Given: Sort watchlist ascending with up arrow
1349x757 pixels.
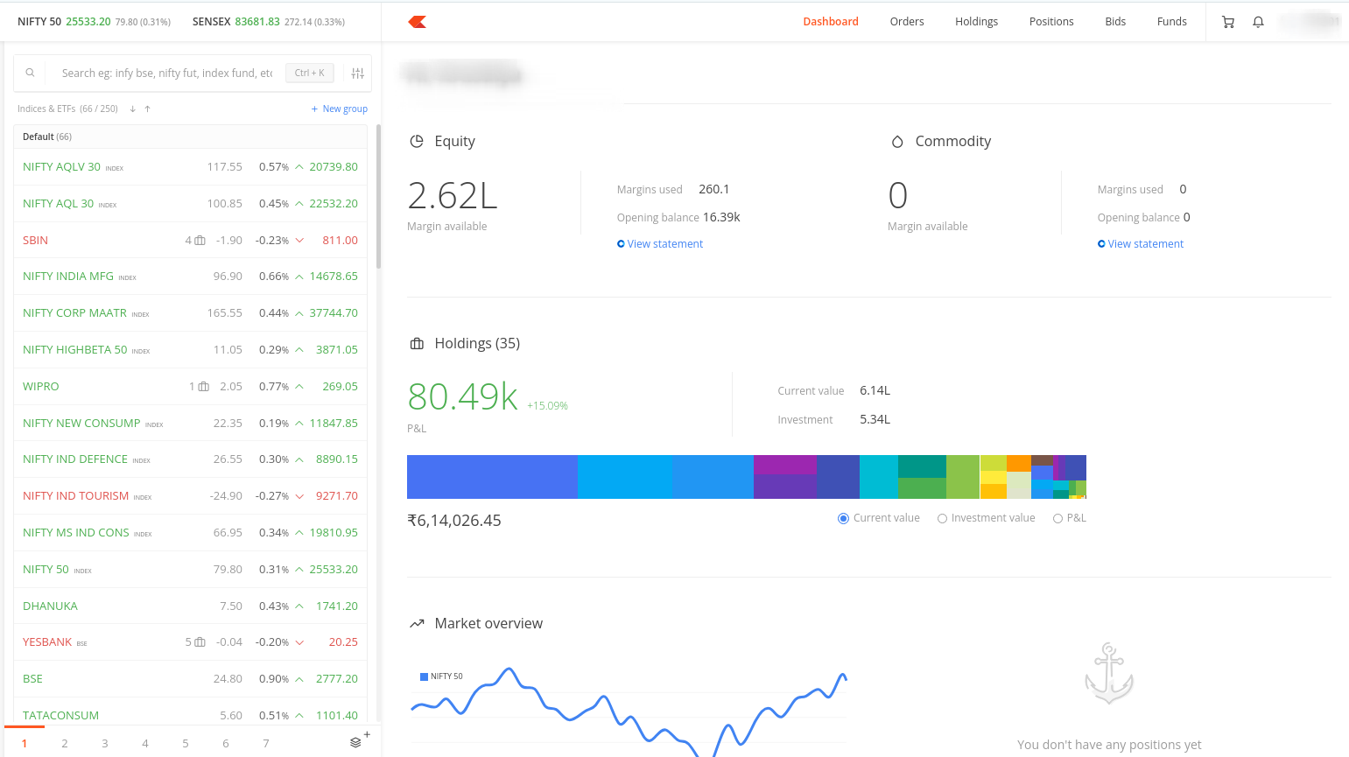Looking at the screenshot, I should (x=148, y=109).
